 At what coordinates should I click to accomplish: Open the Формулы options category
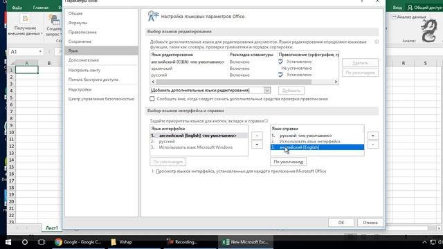[x=78, y=23]
